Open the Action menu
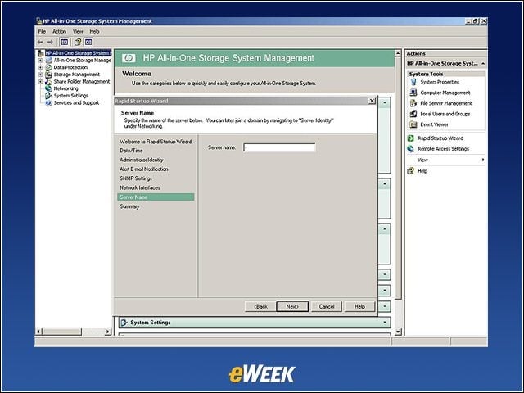Viewport: 524px width, 393px height. point(59,32)
